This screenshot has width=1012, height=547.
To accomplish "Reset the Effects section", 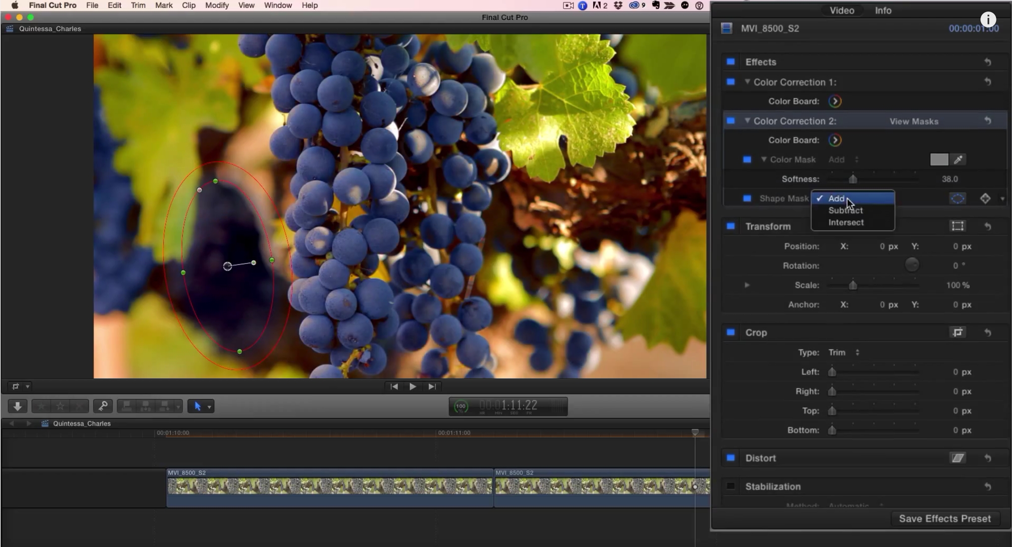I will [987, 62].
